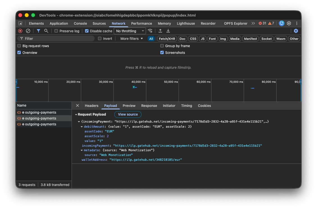Open network request search
317x209 pixels.
pyautogui.click(x=46, y=31)
